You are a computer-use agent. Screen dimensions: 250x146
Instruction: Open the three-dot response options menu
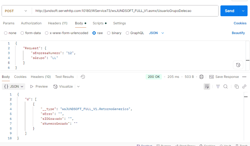pyautogui.click(x=244, y=77)
